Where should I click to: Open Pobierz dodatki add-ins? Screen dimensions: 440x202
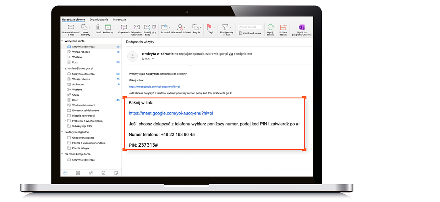click(x=283, y=27)
